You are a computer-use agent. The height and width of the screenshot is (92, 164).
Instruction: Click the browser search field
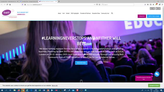(118, 5)
